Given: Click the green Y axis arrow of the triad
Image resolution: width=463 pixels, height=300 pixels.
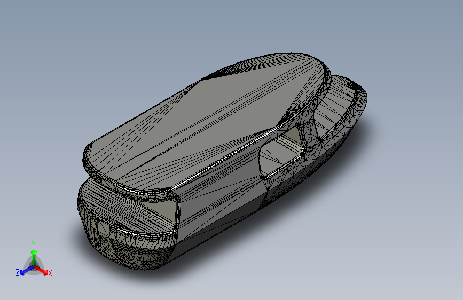Looking at the screenshot, I should 34,257.
